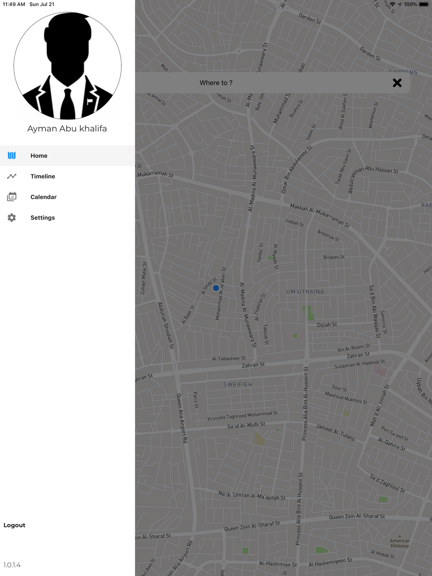Tap the Ayman Abu khalifa name
Screen dimensions: 432x576
(67, 129)
